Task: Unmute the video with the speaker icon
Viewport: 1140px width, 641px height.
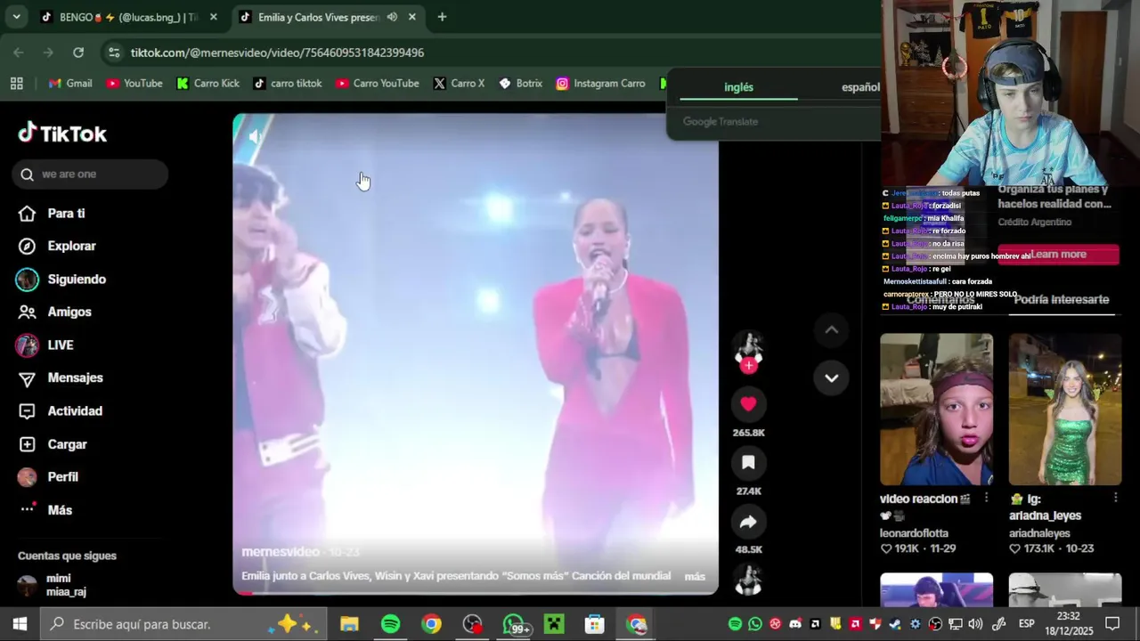Action: tap(255, 136)
